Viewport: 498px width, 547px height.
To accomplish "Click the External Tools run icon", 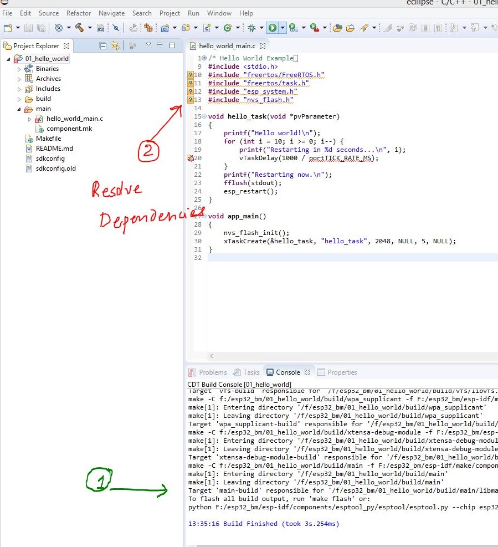I will click(x=315, y=27).
